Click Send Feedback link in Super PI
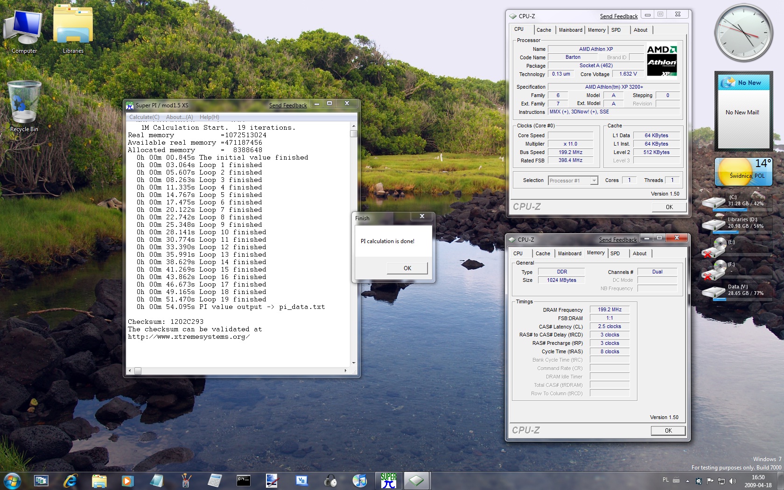The height and width of the screenshot is (490, 784). click(x=288, y=105)
